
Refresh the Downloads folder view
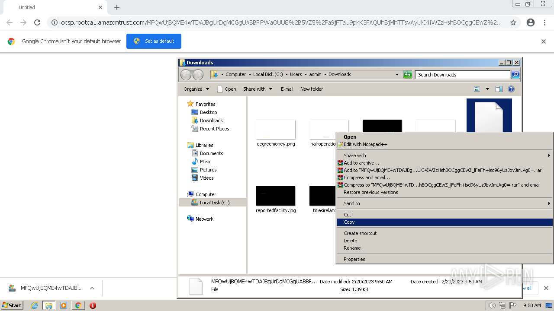click(x=408, y=75)
